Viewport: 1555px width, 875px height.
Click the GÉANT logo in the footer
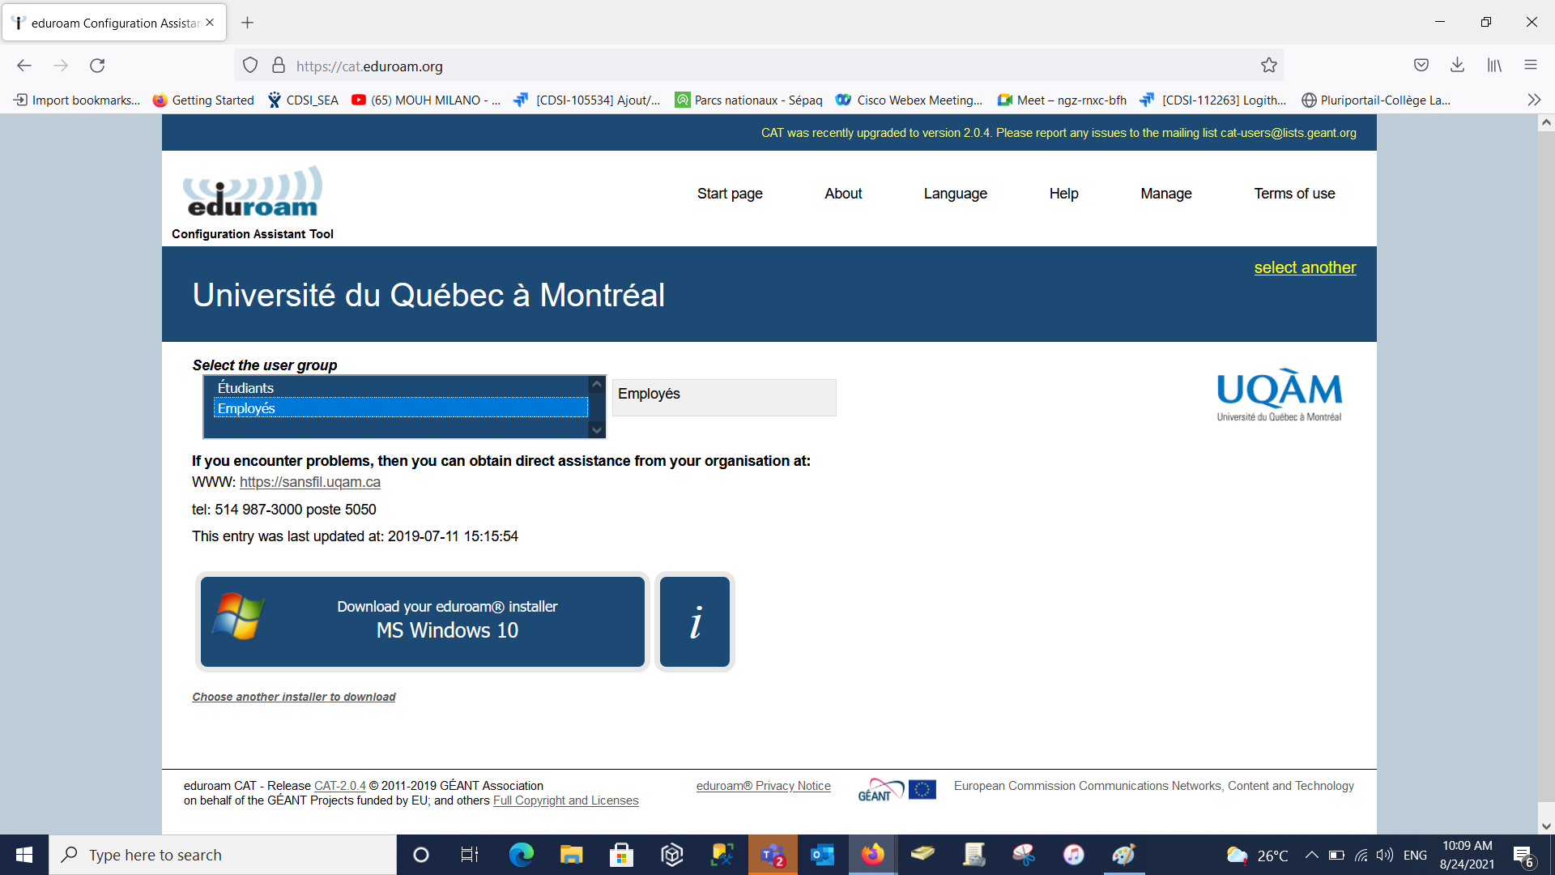pyautogui.click(x=881, y=790)
